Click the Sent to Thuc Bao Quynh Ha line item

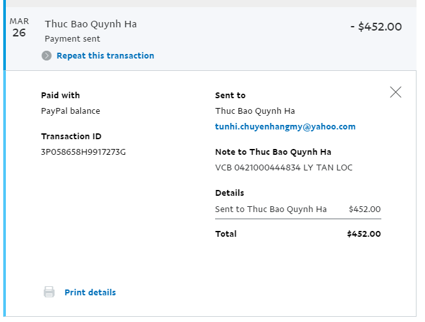[271, 209]
